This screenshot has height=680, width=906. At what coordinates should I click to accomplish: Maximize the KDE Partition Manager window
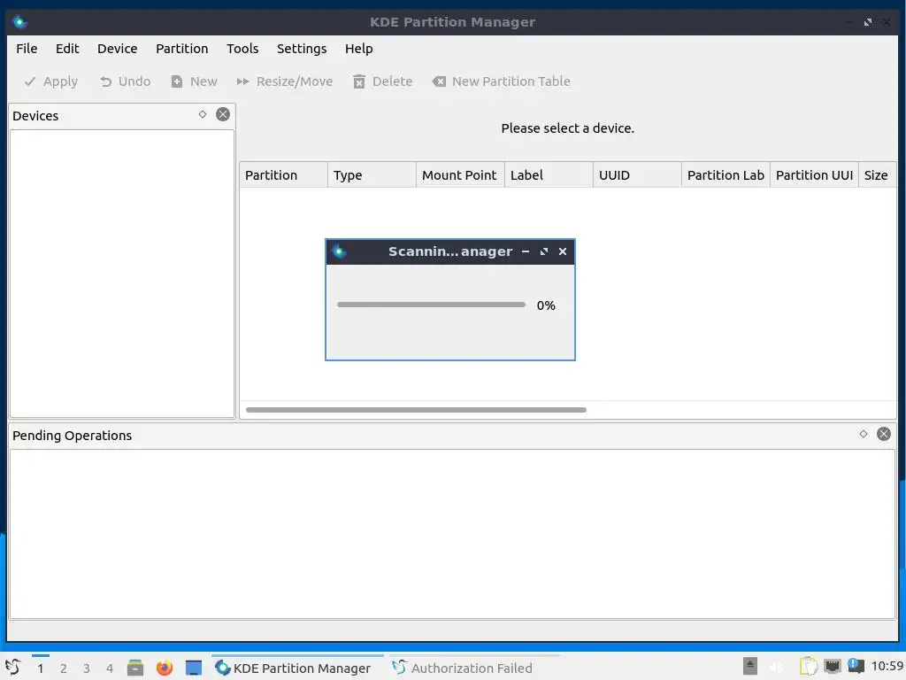click(868, 22)
